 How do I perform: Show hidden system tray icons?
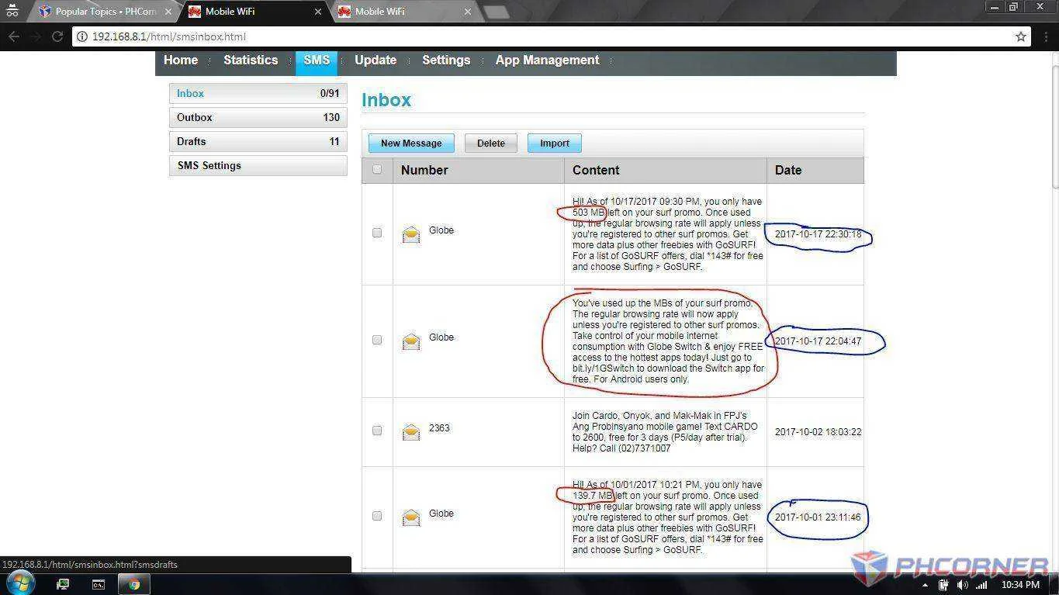coord(925,585)
